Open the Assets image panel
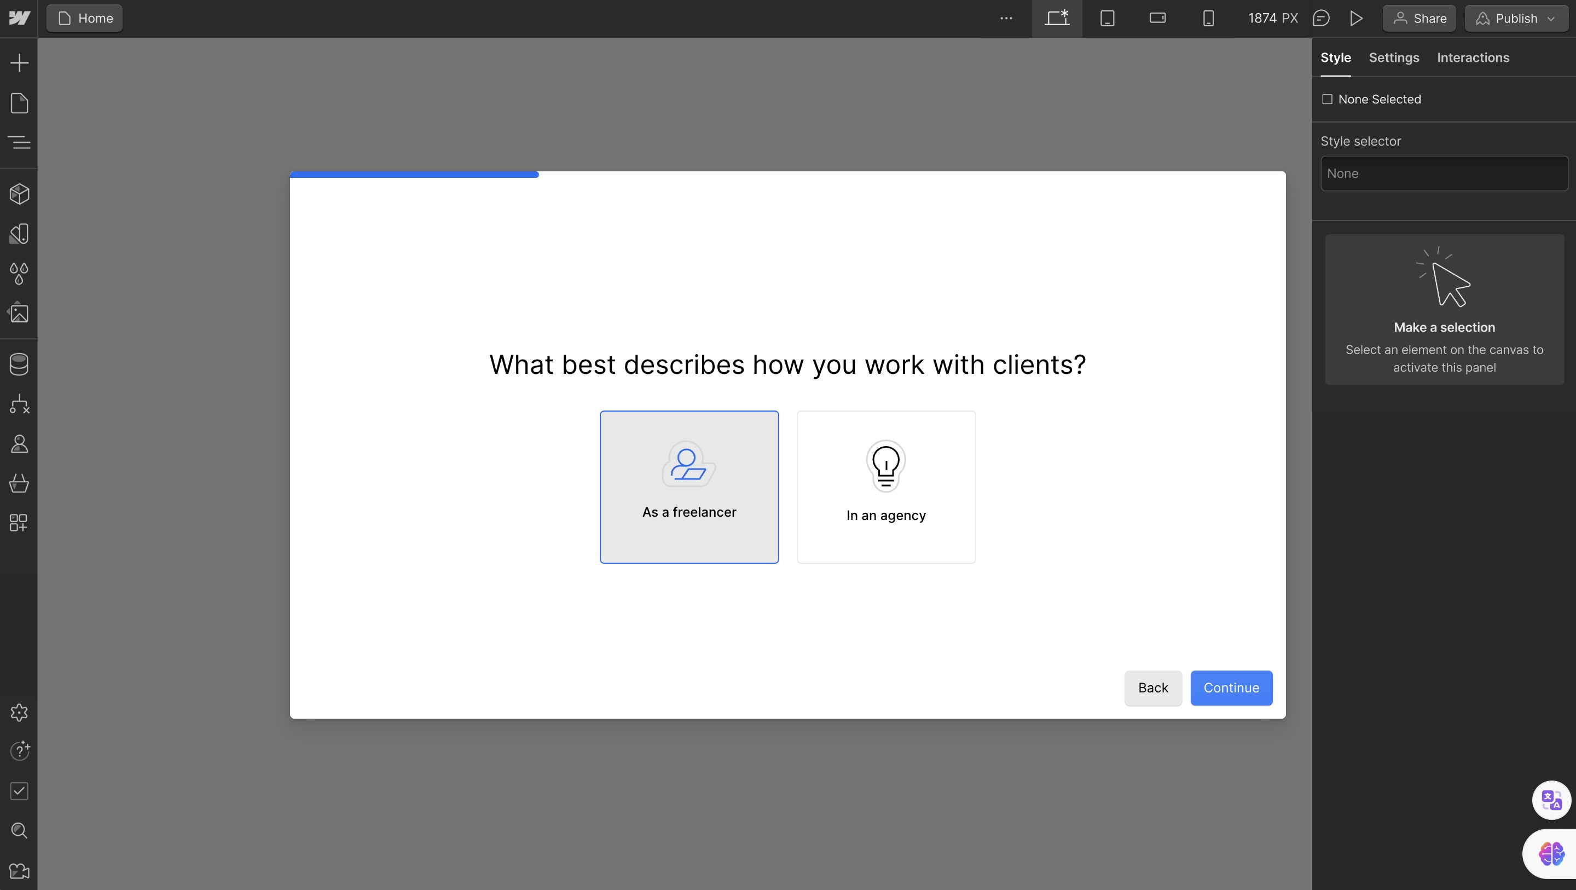Screen dimensions: 1576x890 tap(19, 313)
